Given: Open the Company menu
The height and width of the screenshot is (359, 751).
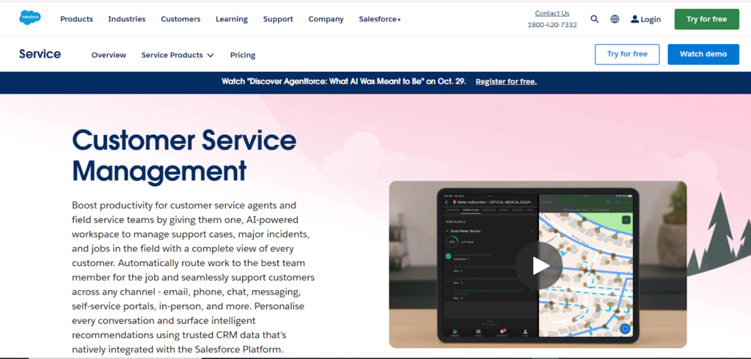Looking at the screenshot, I should click(326, 19).
